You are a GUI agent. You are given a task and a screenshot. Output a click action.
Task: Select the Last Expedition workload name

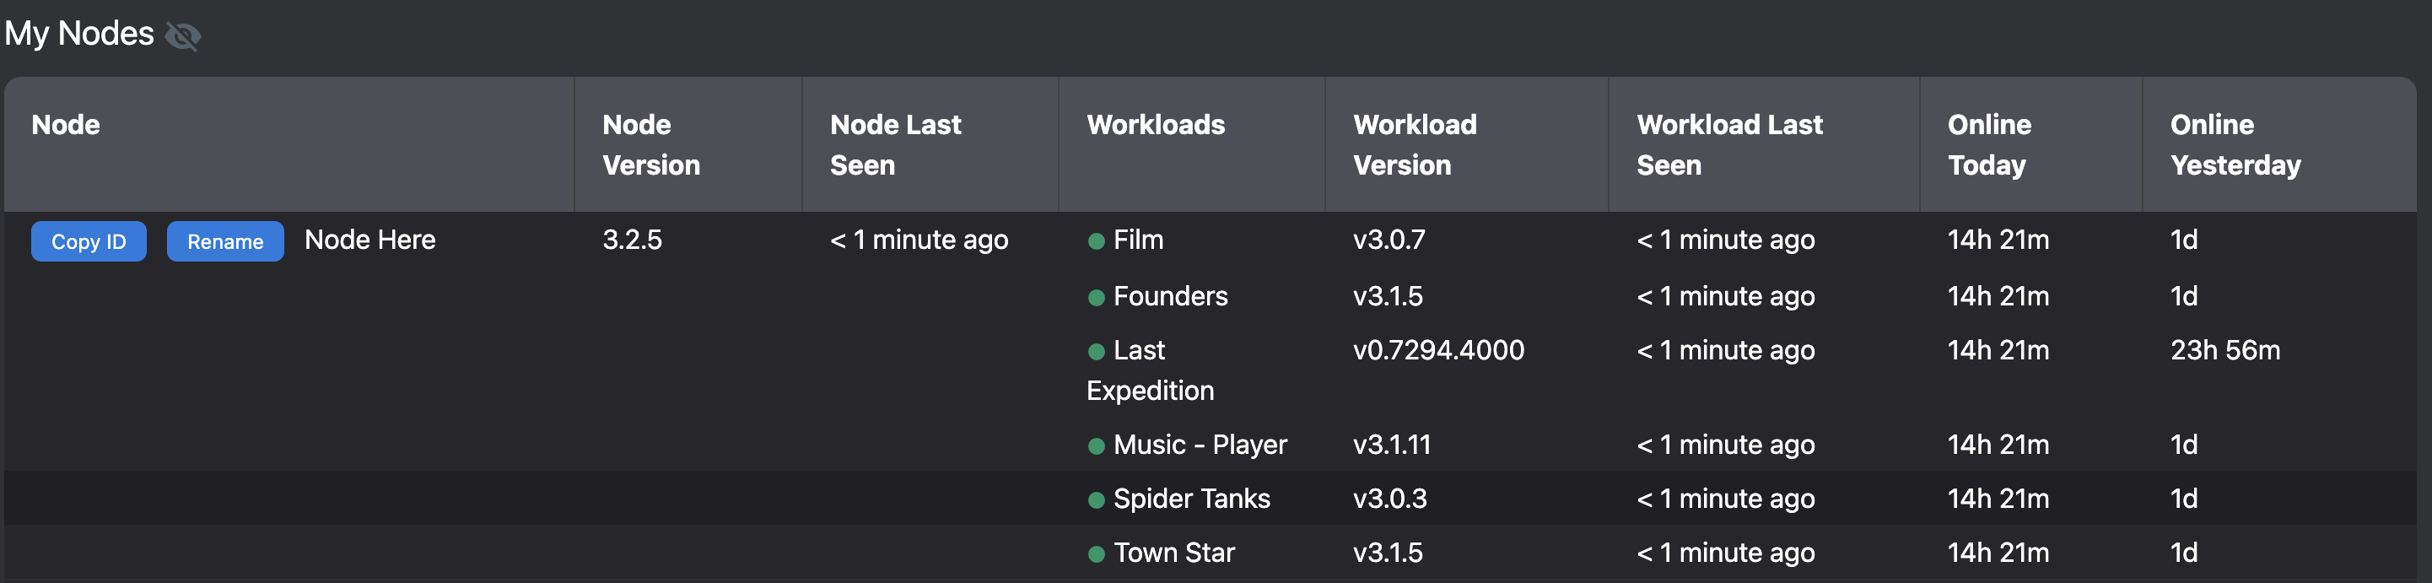[x=1150, y=370]
